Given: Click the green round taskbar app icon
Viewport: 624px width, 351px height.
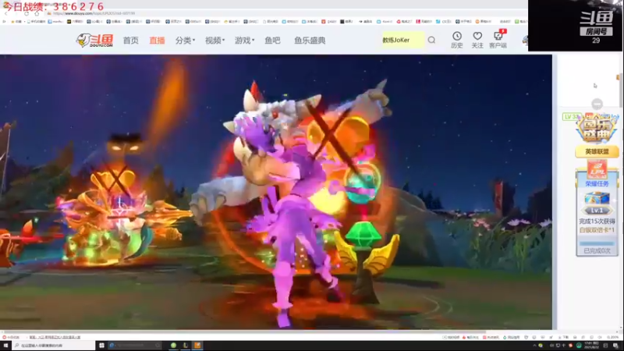Looking at the screenshot, I should click(173, 346).
